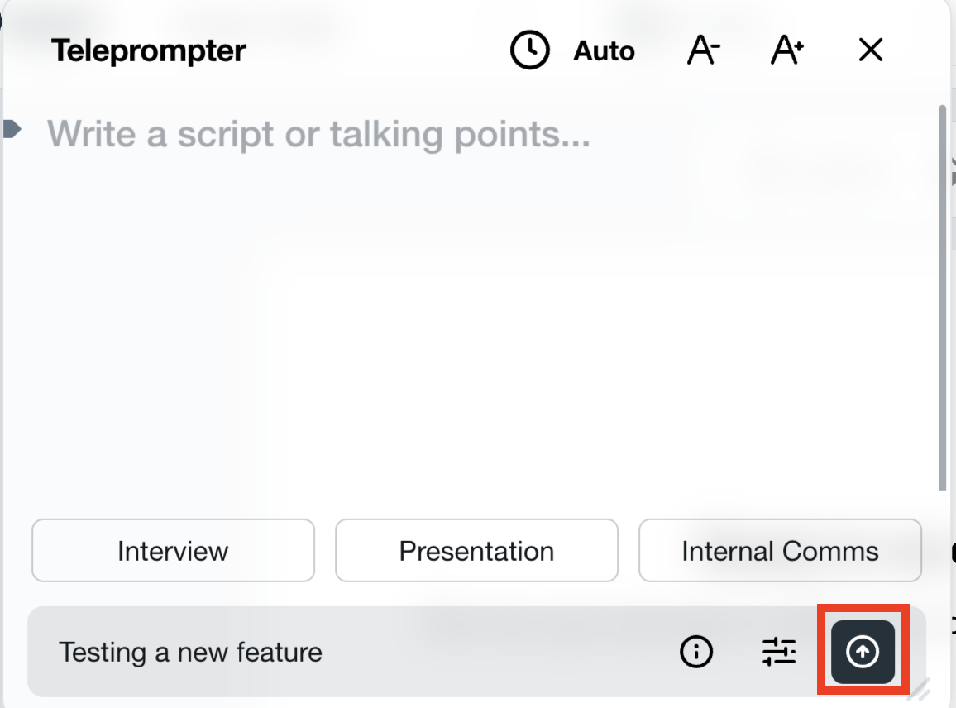Click the clock timer icon
This screenshot has height=708, width=956.
[529, 50]
